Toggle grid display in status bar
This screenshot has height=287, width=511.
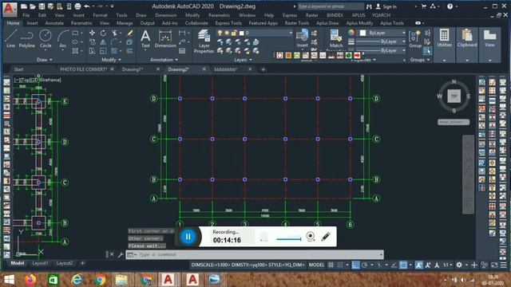click(x=331, y=265)
